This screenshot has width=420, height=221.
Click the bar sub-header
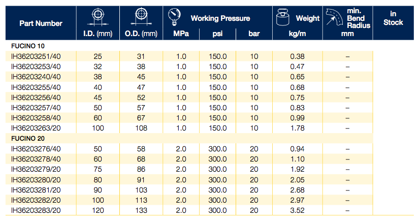[x=254, y=35]
